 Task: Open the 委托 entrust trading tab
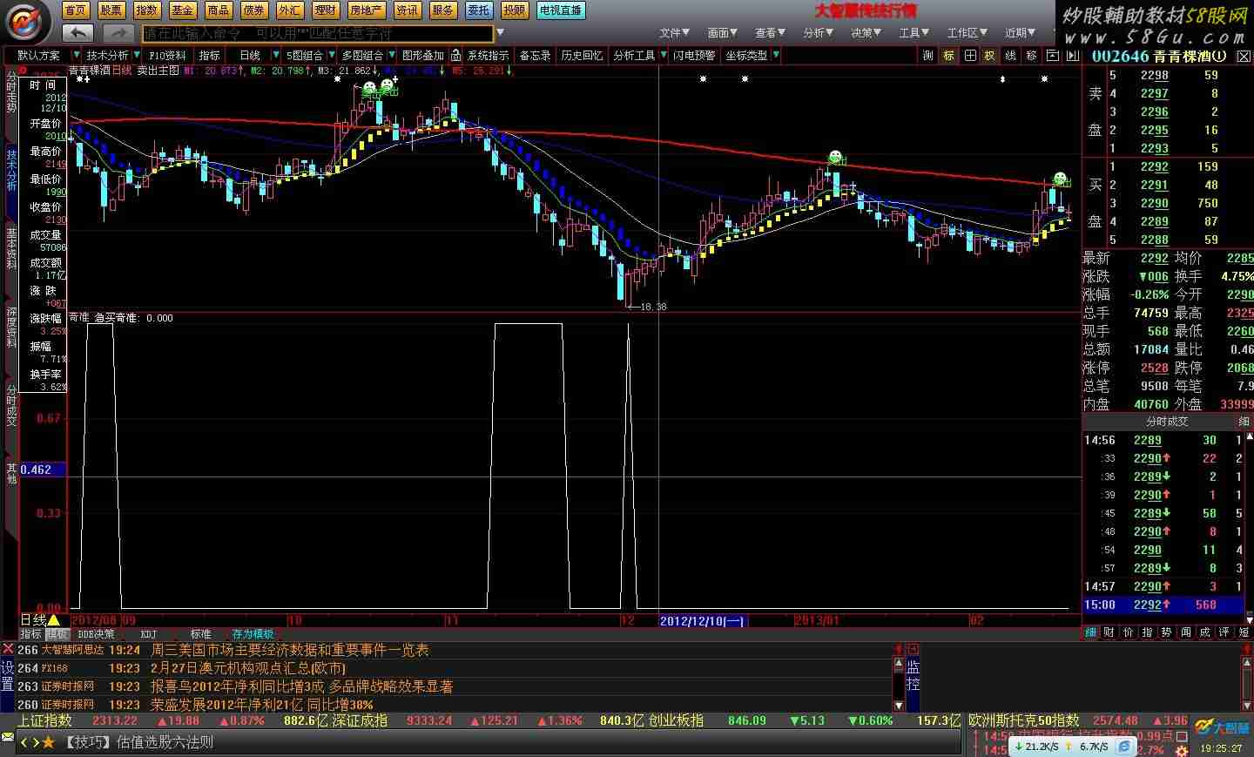pos(478,10)
